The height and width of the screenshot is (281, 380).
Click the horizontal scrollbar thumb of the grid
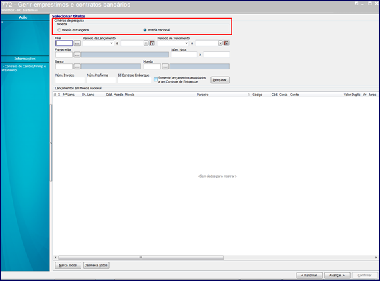(x=141, y=258)
